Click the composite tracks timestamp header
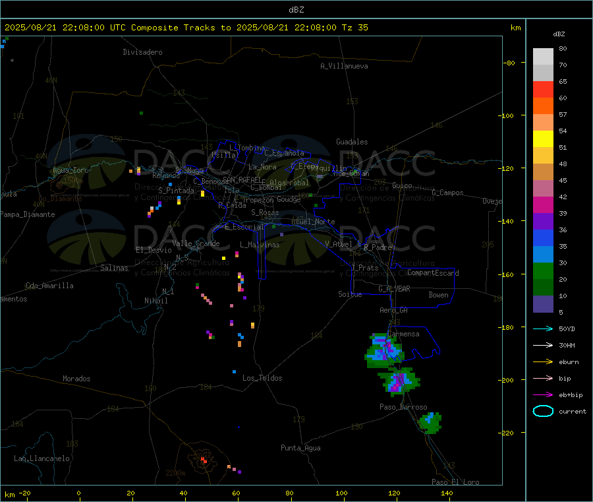Screen dimensions: 593x502 tap(186, 28)
